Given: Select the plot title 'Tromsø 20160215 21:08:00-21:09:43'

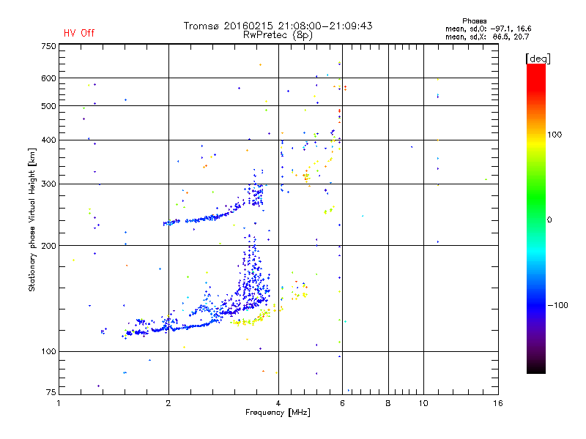Looking at the screenshot, I should point(278,26).
